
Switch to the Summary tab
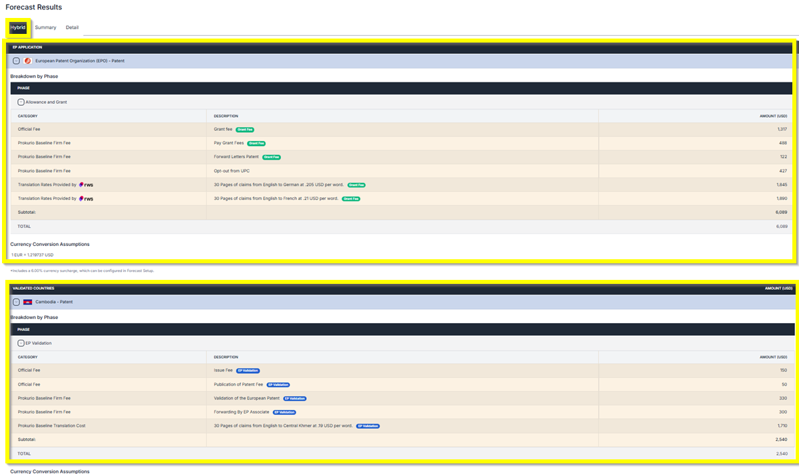coord(45,27)
